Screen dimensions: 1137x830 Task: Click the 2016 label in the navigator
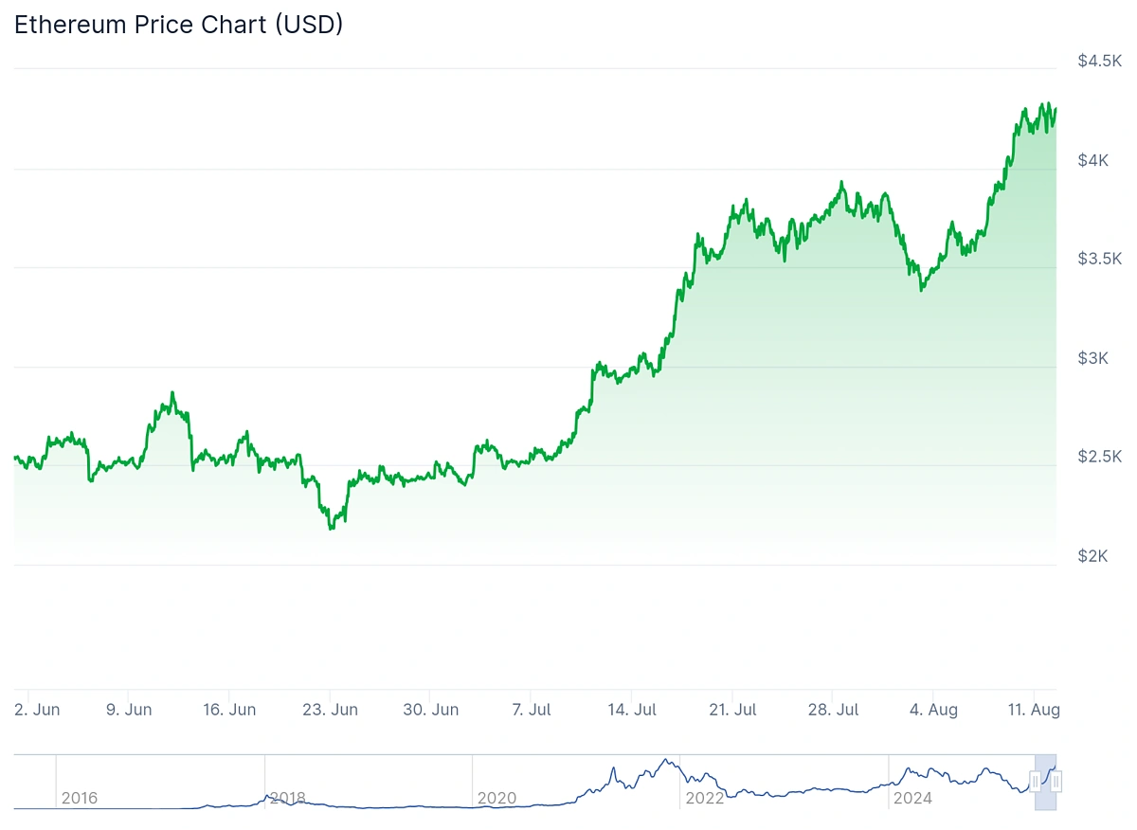click(80, 799)
